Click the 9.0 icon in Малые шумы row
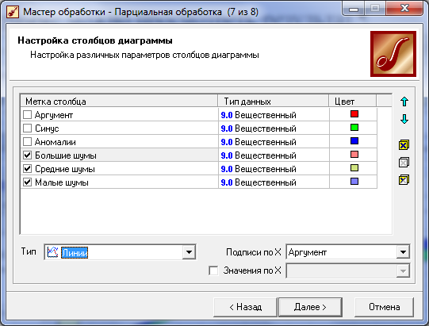 pyautogui.click(x=227, y=182)
